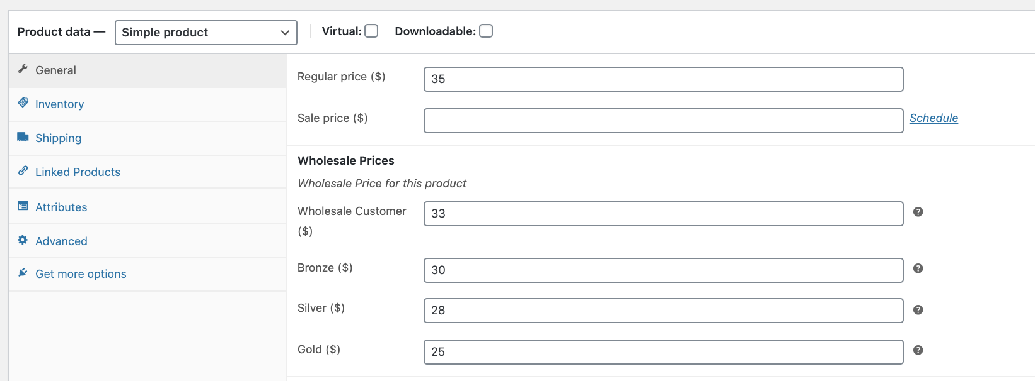The image size is (1035, 381).
Task: Click help tooltip icon beside Bronze price
Action: click(918, 268)
